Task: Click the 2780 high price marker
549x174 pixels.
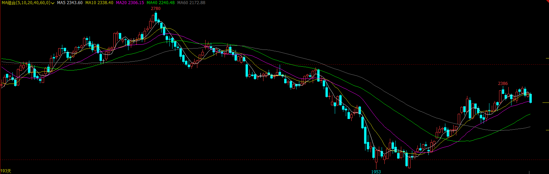Action: click(x=156, y=9)
